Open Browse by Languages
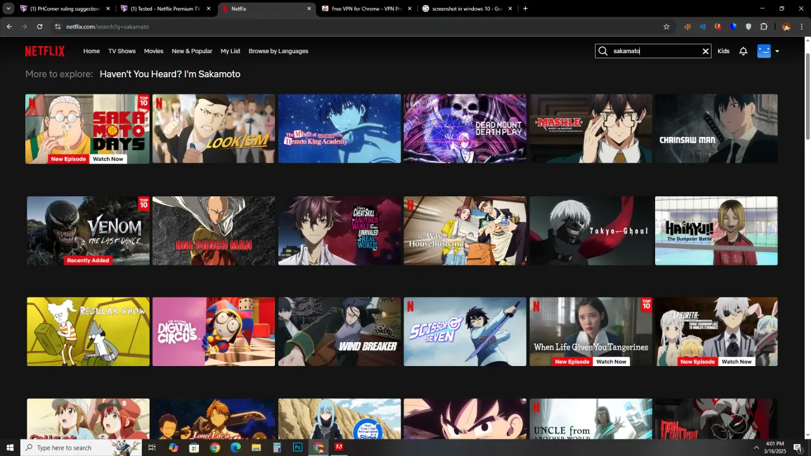811x456 pixels. (278, 51)
